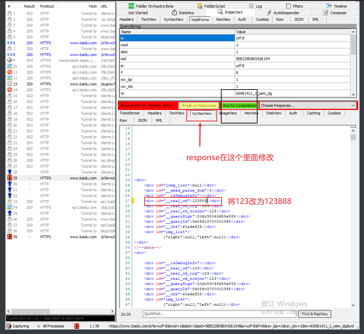The height and width of the screenshot is (334, 364).
Task: Click the Timeline bars icon
Action: (x=329, y=6)
